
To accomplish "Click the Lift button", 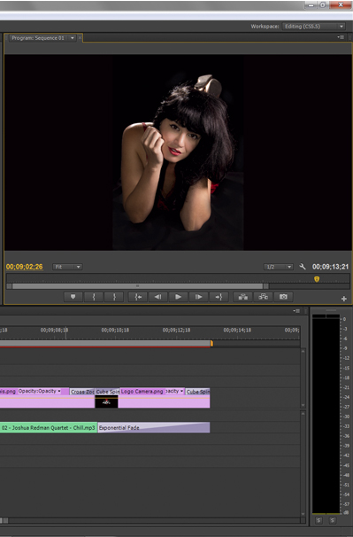I will click(243, 297).
